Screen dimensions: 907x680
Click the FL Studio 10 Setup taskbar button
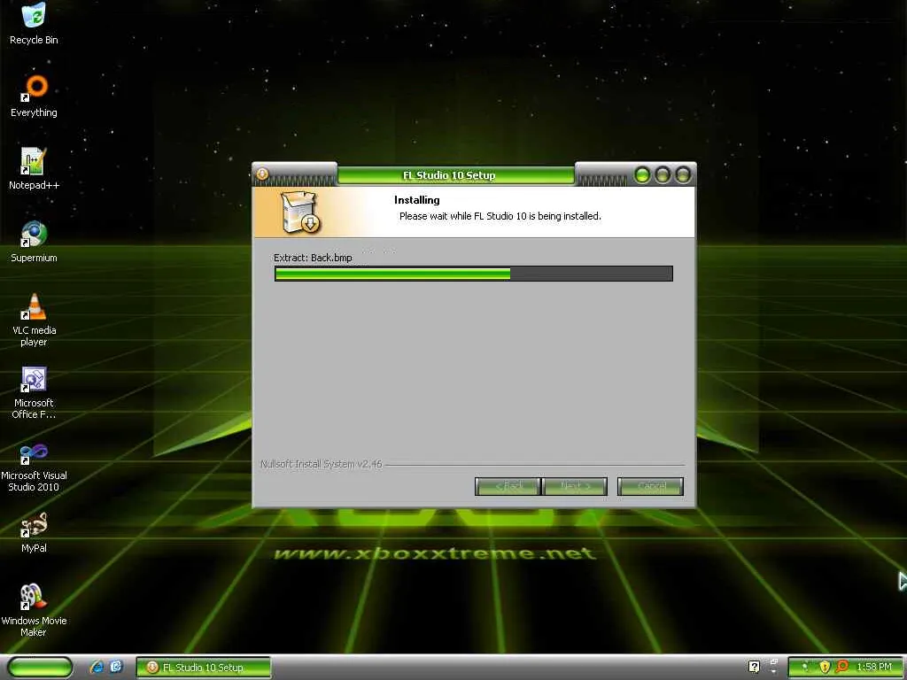tap(204, 668)
